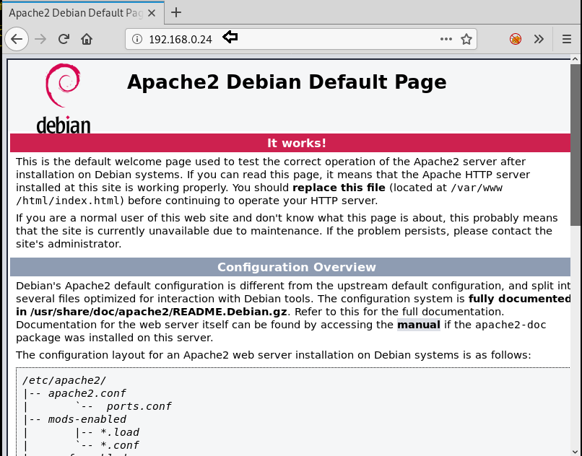Image resolution: width=582 pixels, height=456 pixels.
Task: Open the Firefox hamburger menu
Action: coord(566,39)
